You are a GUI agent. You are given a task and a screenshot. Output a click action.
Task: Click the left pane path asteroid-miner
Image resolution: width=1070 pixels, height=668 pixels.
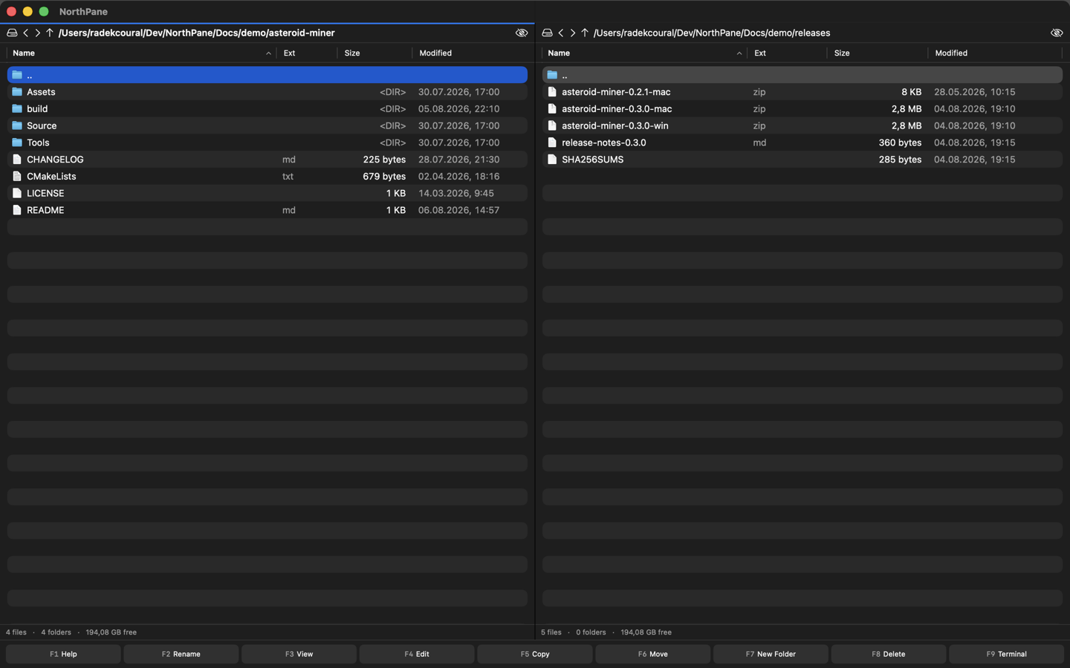(301, 33)
